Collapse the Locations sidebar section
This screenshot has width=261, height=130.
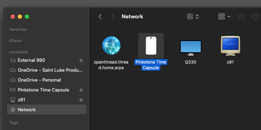(x=18, y=52)
